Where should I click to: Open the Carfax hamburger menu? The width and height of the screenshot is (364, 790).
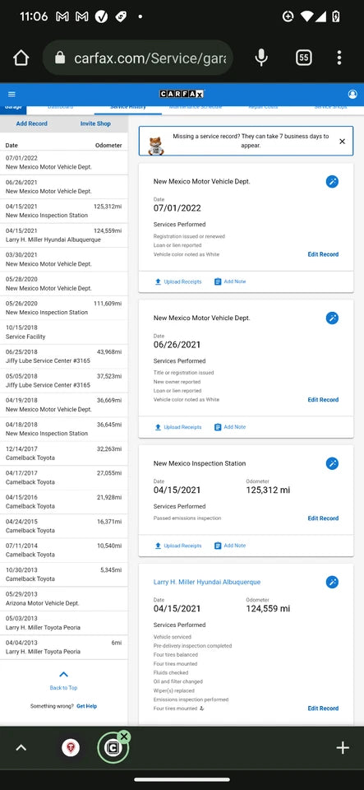tap(12, 94)
